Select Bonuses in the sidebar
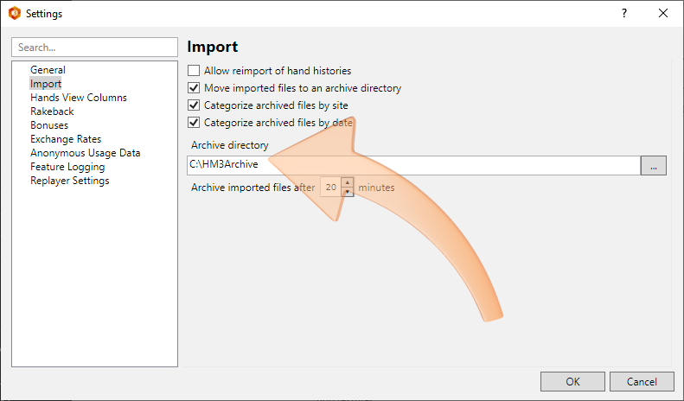 tap(49, 125)
